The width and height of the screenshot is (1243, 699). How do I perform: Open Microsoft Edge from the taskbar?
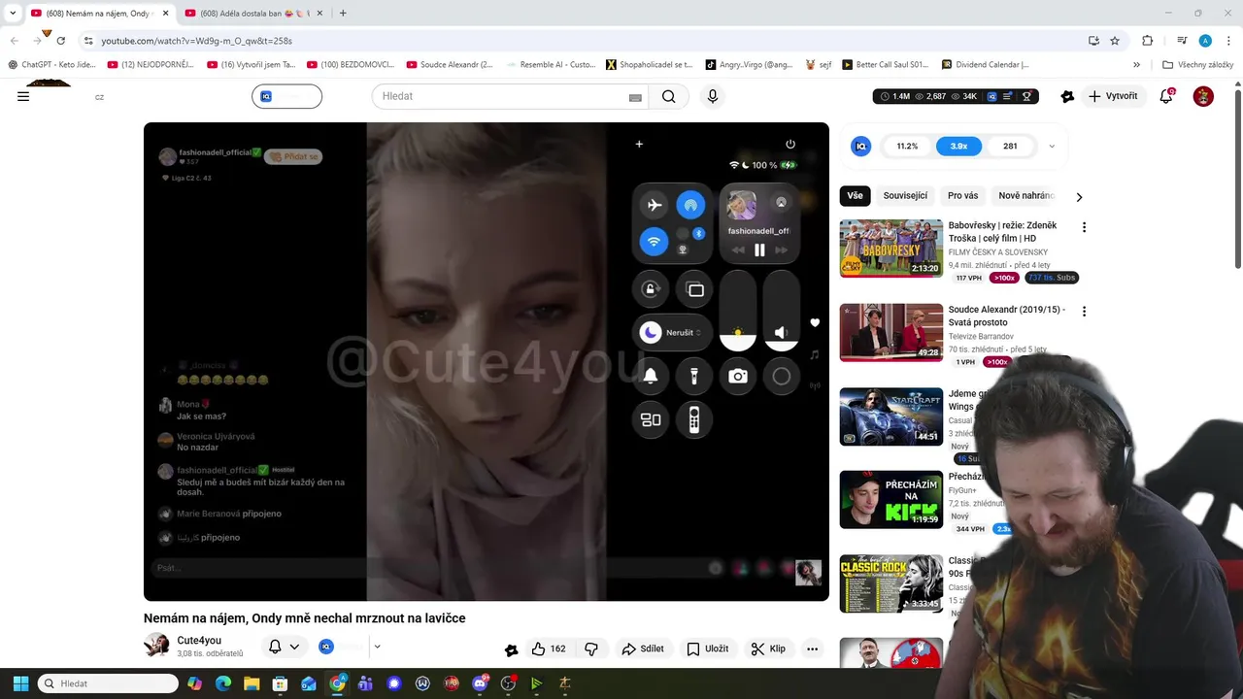click(x=222, y=683)
